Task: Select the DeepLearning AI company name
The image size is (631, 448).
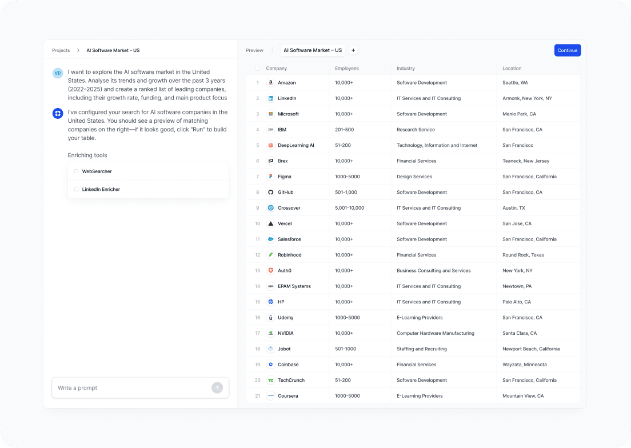Action: (x=296, y=145)
